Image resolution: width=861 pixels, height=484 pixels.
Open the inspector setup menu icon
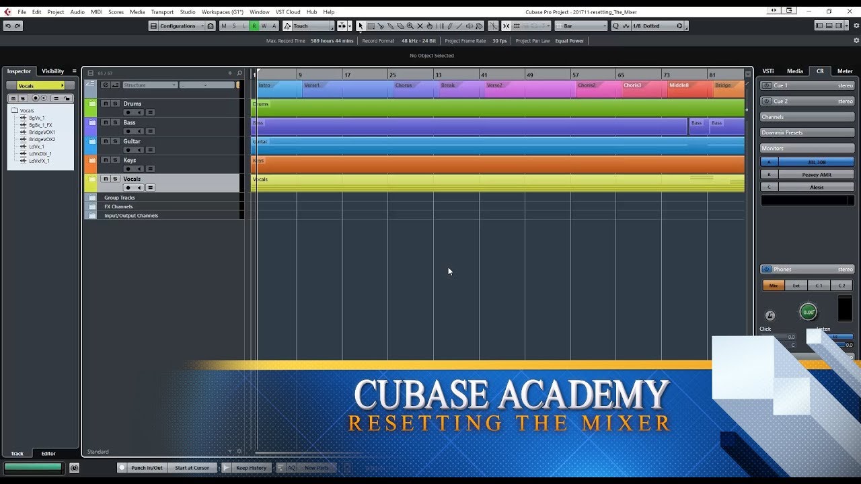pyautogui.click(x=74, y=71)
